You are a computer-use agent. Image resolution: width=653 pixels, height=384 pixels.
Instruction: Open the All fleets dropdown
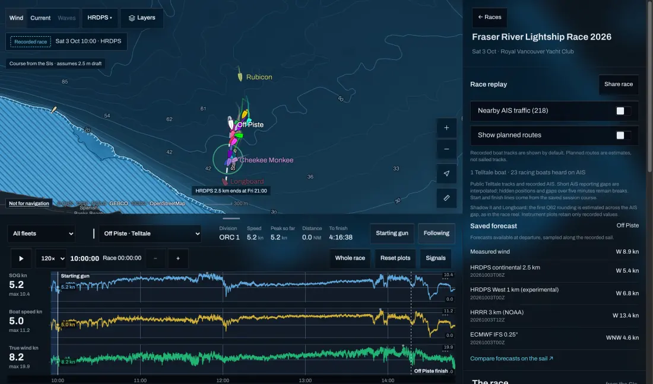tap(41, 233)
